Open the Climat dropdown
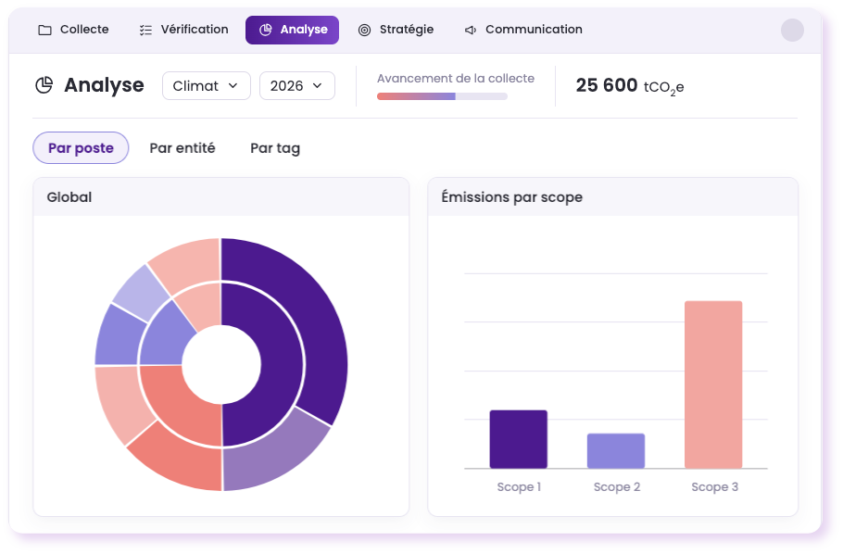The height and width of the screenshot is (554, 843). tap(207, 86)
